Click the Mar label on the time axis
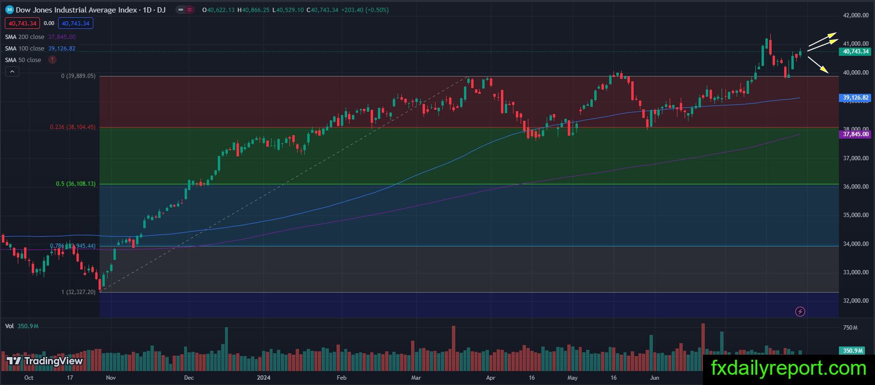The width and height of the screenshot is (875, 385). click(x=416, y=378)
